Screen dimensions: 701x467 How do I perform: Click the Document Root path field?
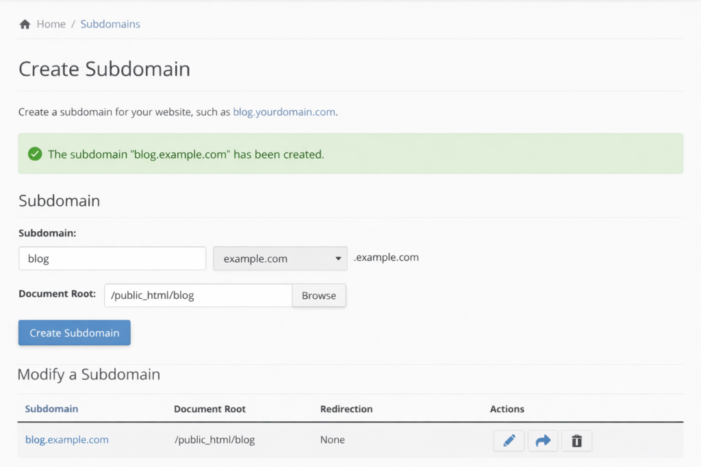click(198, 295)
